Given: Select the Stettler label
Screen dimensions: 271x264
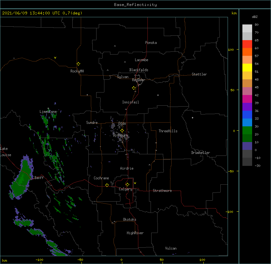Looking at the screenshot, I should coord(199,74).
